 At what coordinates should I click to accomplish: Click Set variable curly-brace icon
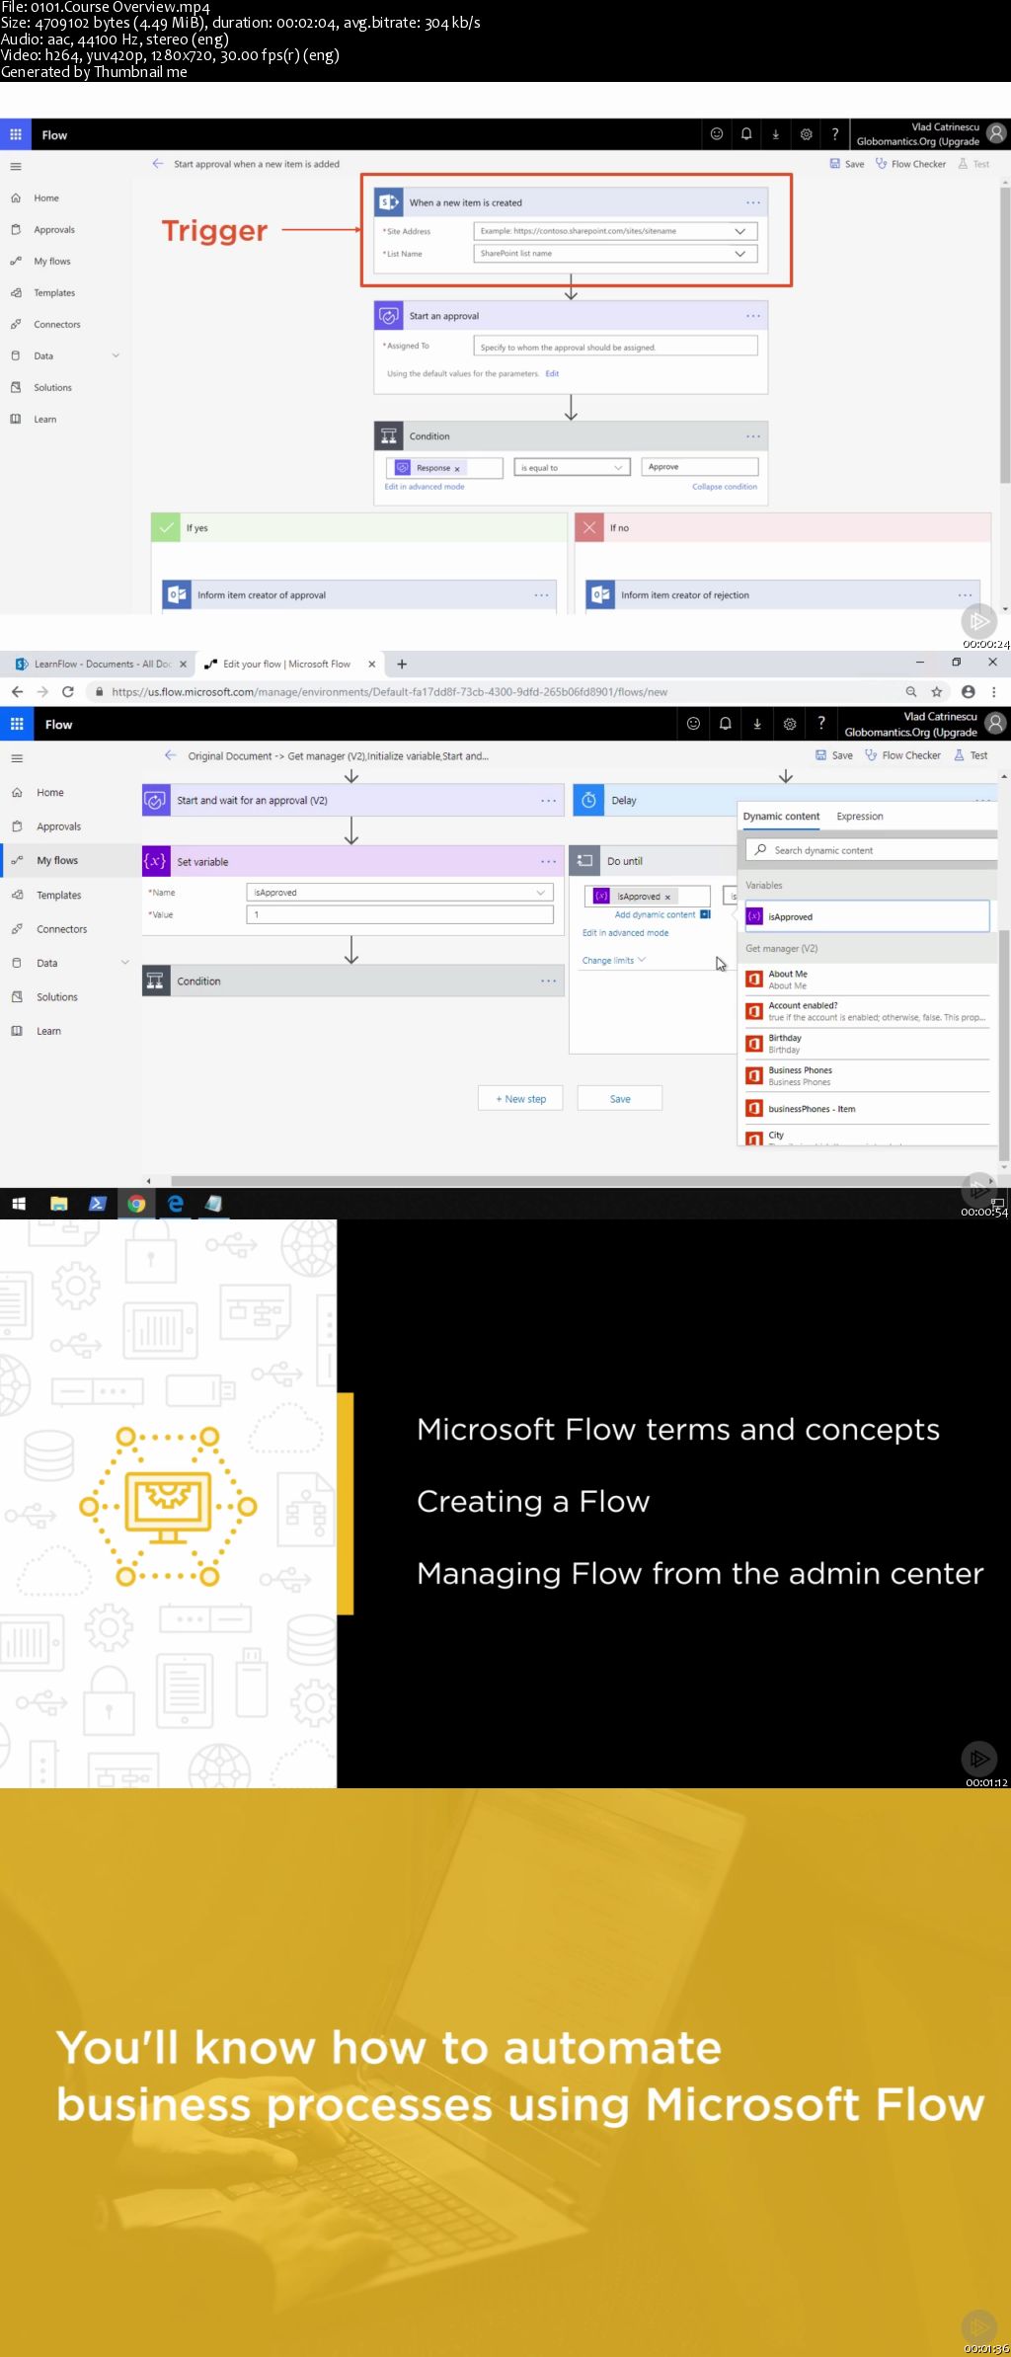point(156,862)
